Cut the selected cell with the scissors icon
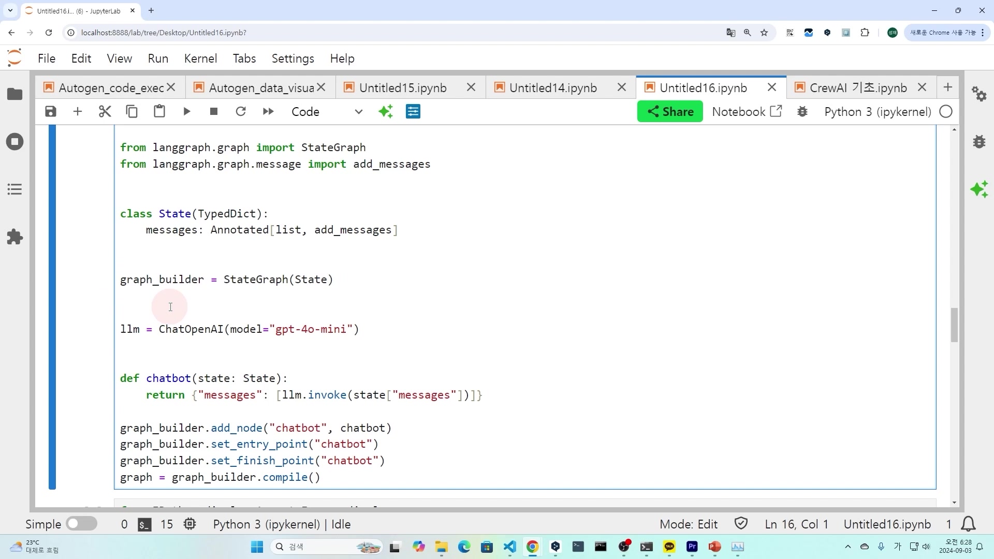 105,112
